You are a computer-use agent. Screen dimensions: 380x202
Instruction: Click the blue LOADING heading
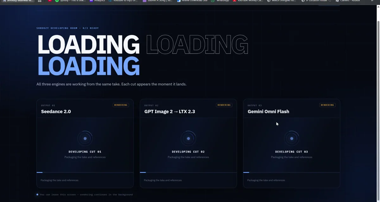click(89, 66)
